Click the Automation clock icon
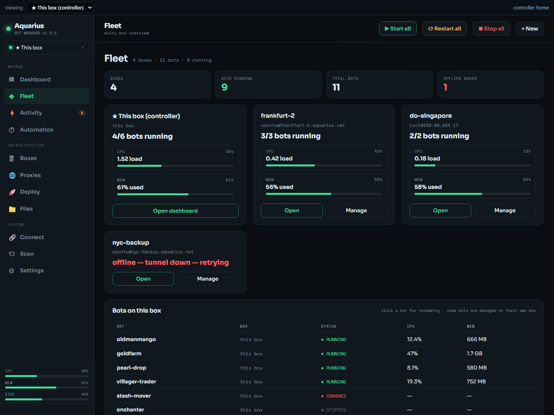Screen dimensions: 554x415 (12, 130)
